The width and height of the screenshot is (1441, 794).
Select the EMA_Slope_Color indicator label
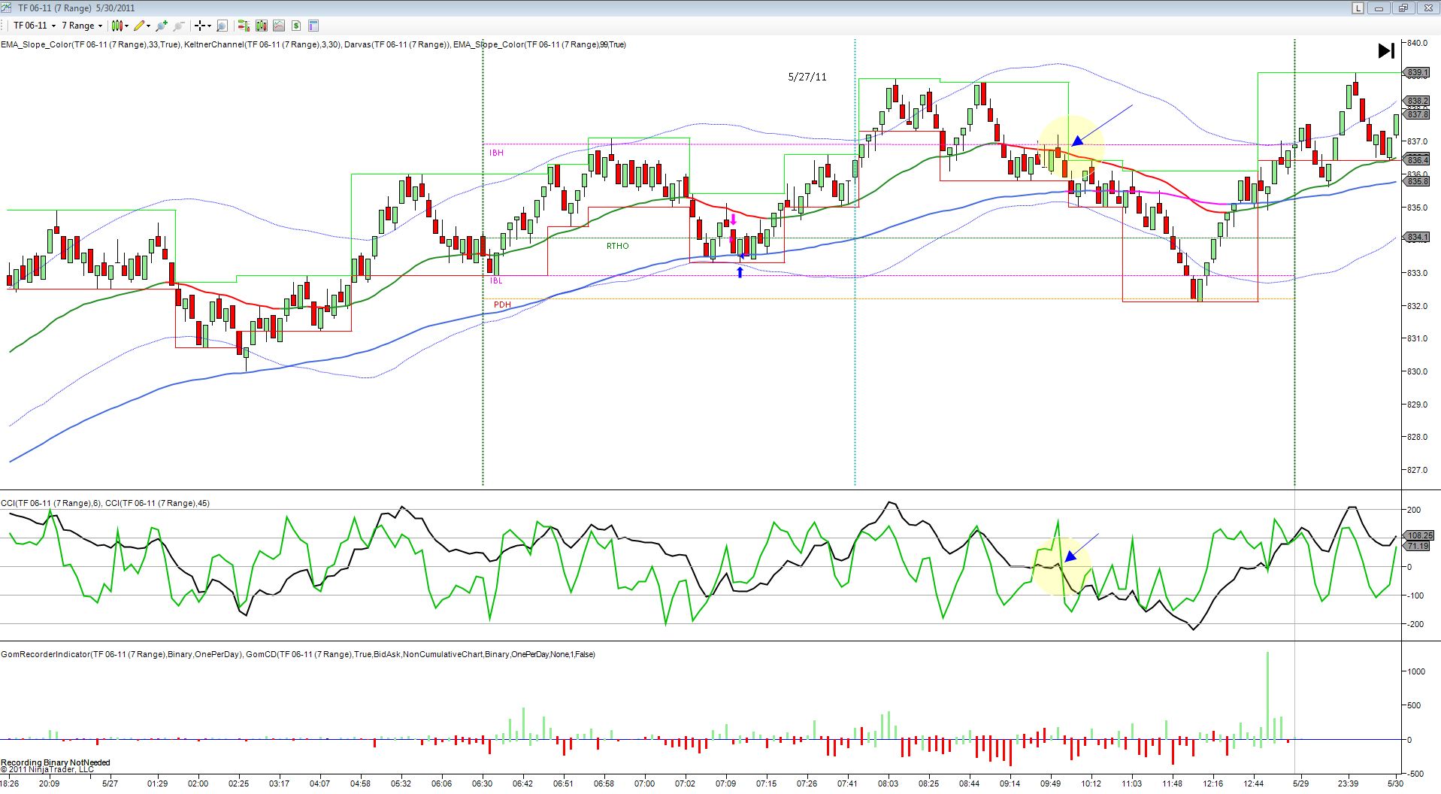[x=313, y=44]
